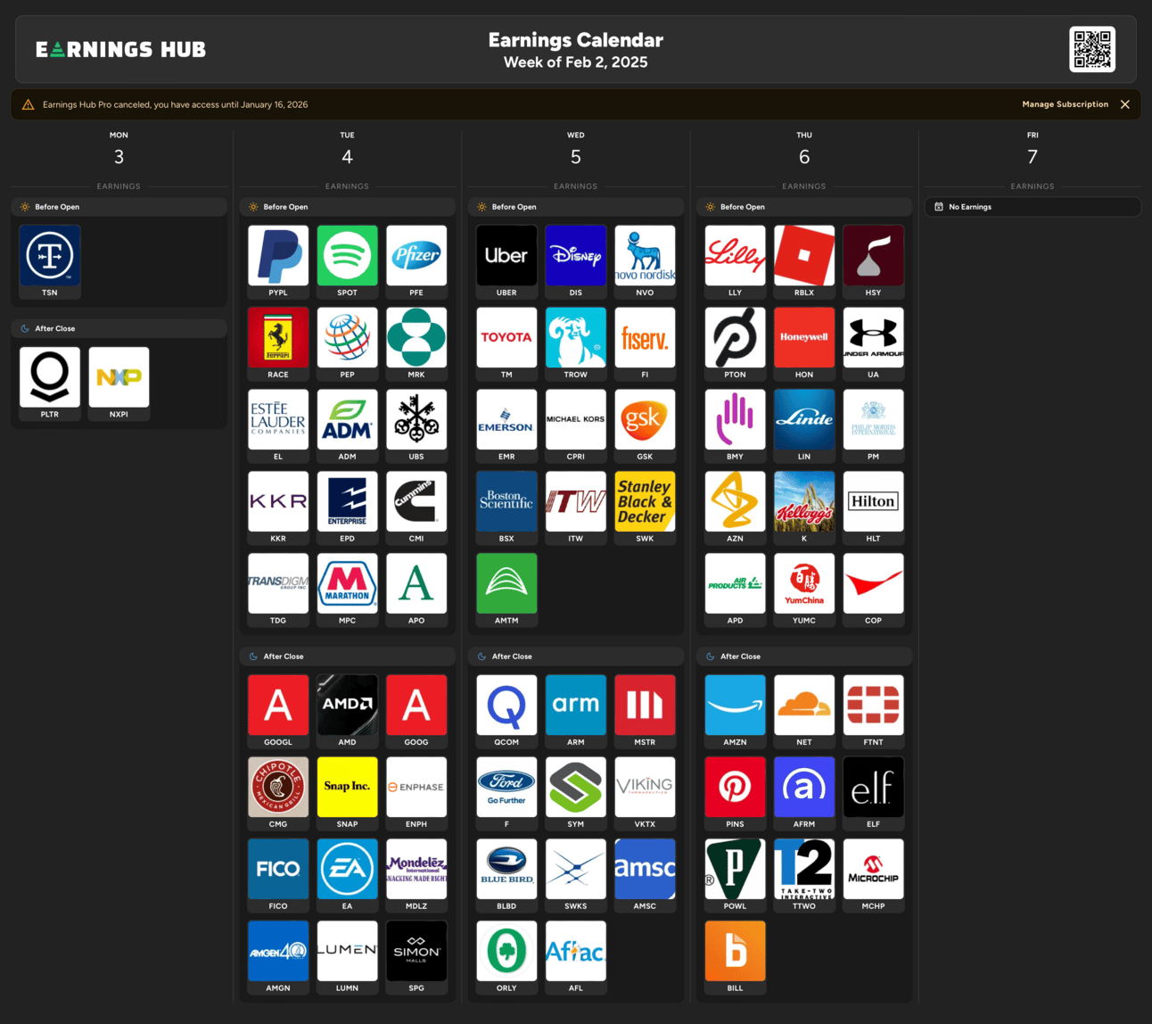The width and height of the screenshot is (1152, 1024).
Task: Select the Kellogg's K tile
Action: (x=804, y=508)
